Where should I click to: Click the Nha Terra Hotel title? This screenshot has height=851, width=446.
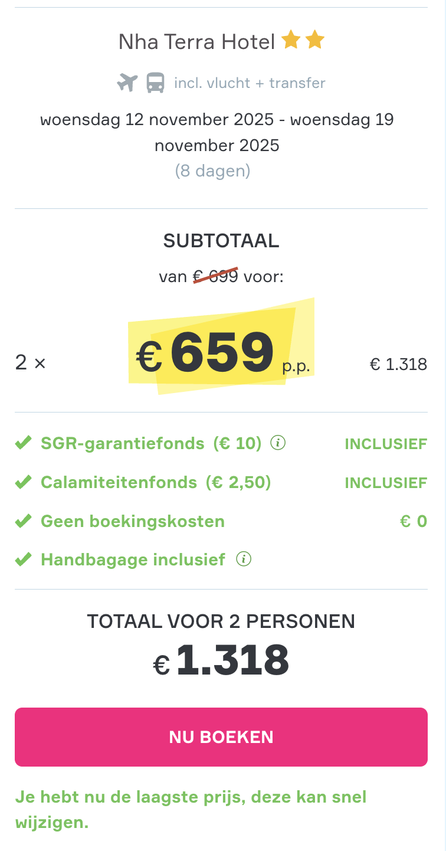pos(196,42)
